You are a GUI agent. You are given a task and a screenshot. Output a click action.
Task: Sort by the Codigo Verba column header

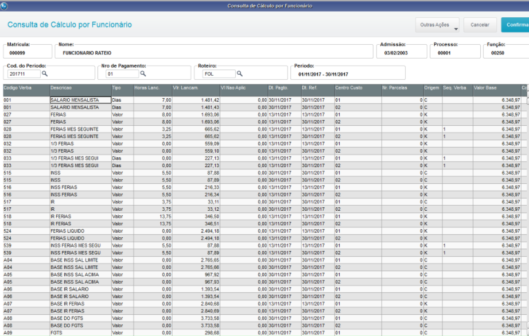26,90
